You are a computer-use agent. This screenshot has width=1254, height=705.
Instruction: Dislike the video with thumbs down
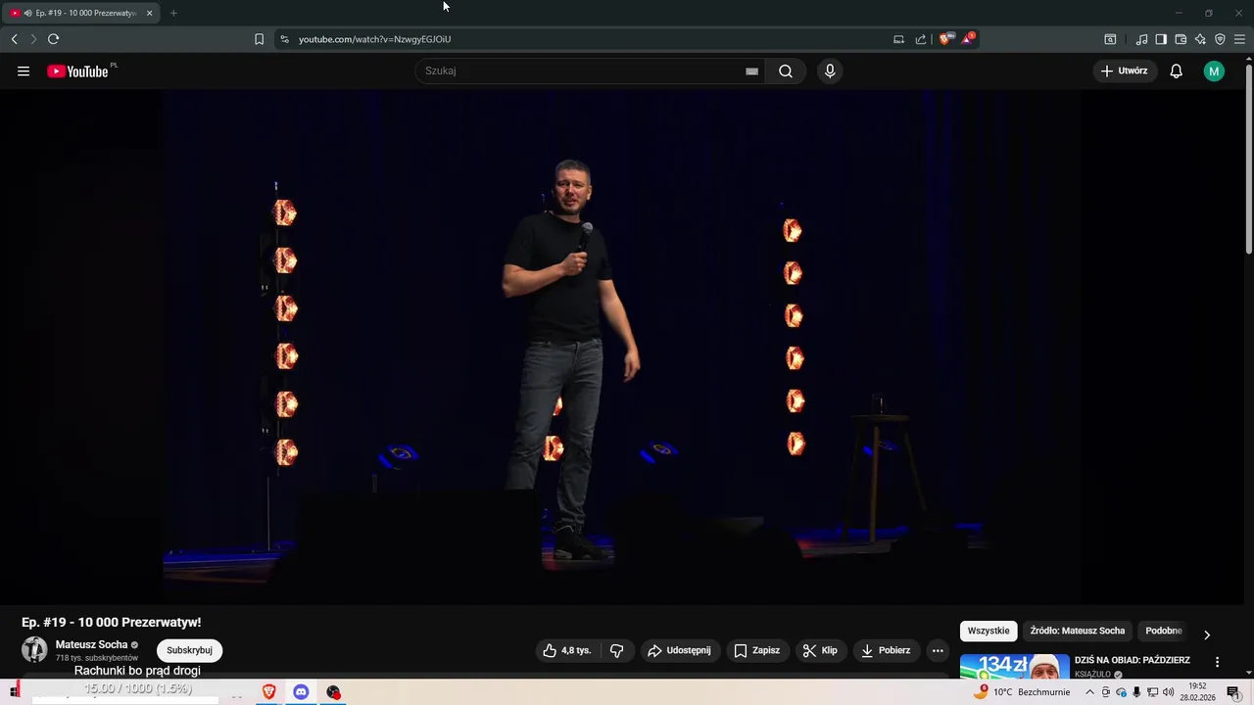616,650
